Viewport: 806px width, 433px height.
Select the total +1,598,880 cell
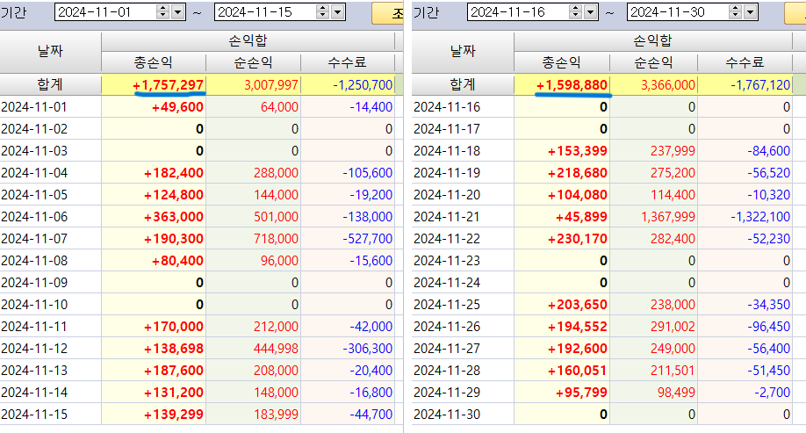[x=562, y=84]
